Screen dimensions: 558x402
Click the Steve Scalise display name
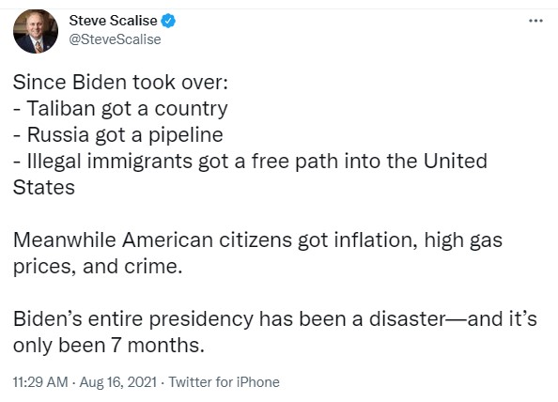coord(113,21)
